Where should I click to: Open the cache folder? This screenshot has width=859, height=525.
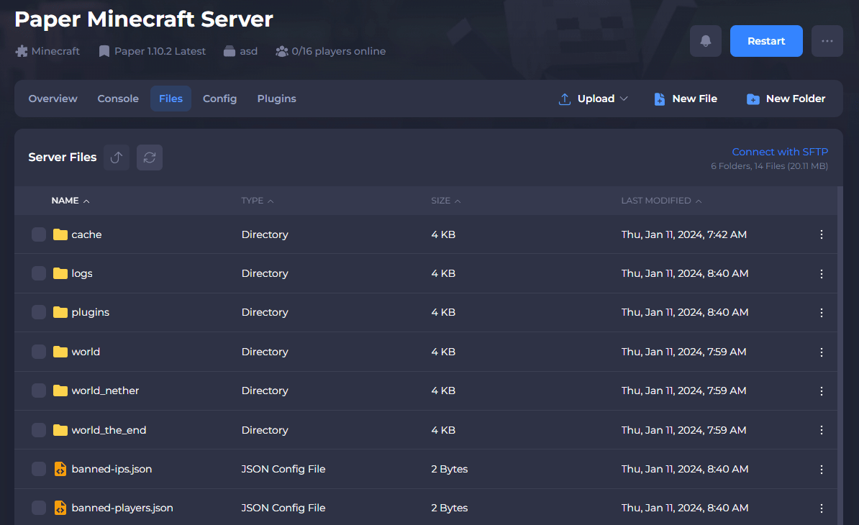86,234
